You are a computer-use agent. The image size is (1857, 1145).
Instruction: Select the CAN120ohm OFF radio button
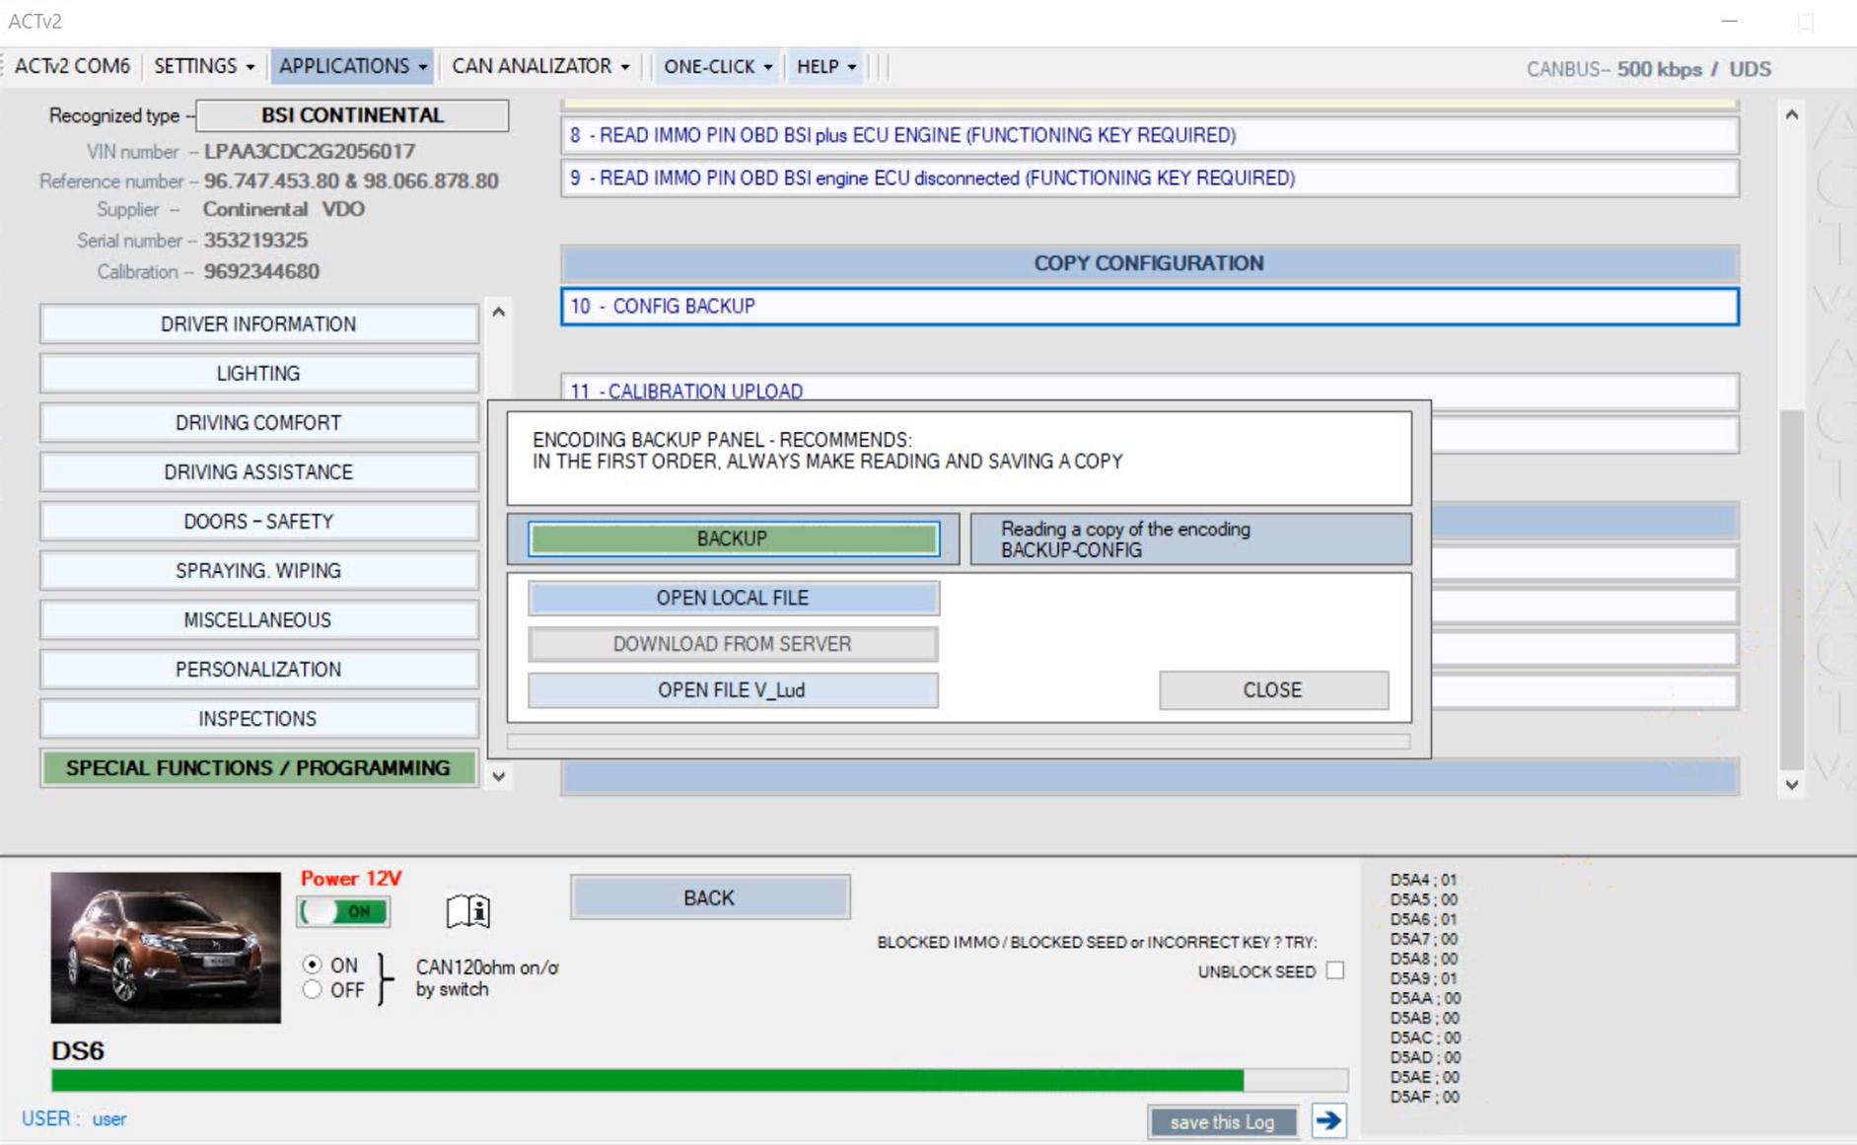pos(312,989)
